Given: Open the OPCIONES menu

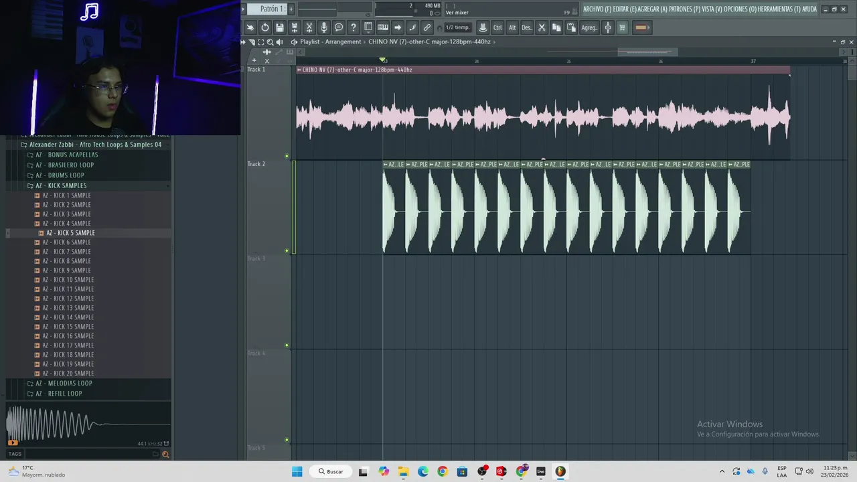Looking at the screenshot, I should click(738, 9).
